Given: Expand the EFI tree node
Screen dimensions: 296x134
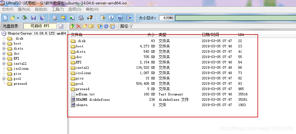Looking at the screenshot, I should point(4,59).
